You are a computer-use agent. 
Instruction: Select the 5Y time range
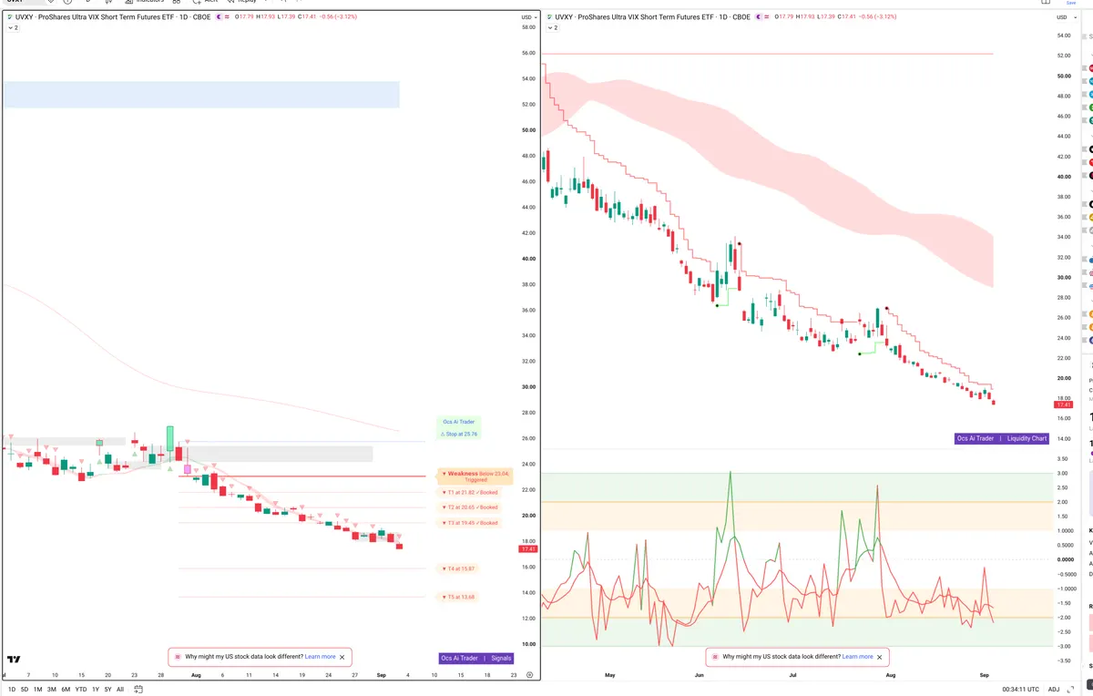tap(107, 690)
